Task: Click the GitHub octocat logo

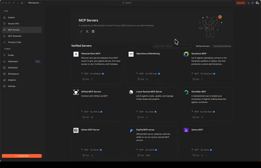Action: [x=76, y=92]
